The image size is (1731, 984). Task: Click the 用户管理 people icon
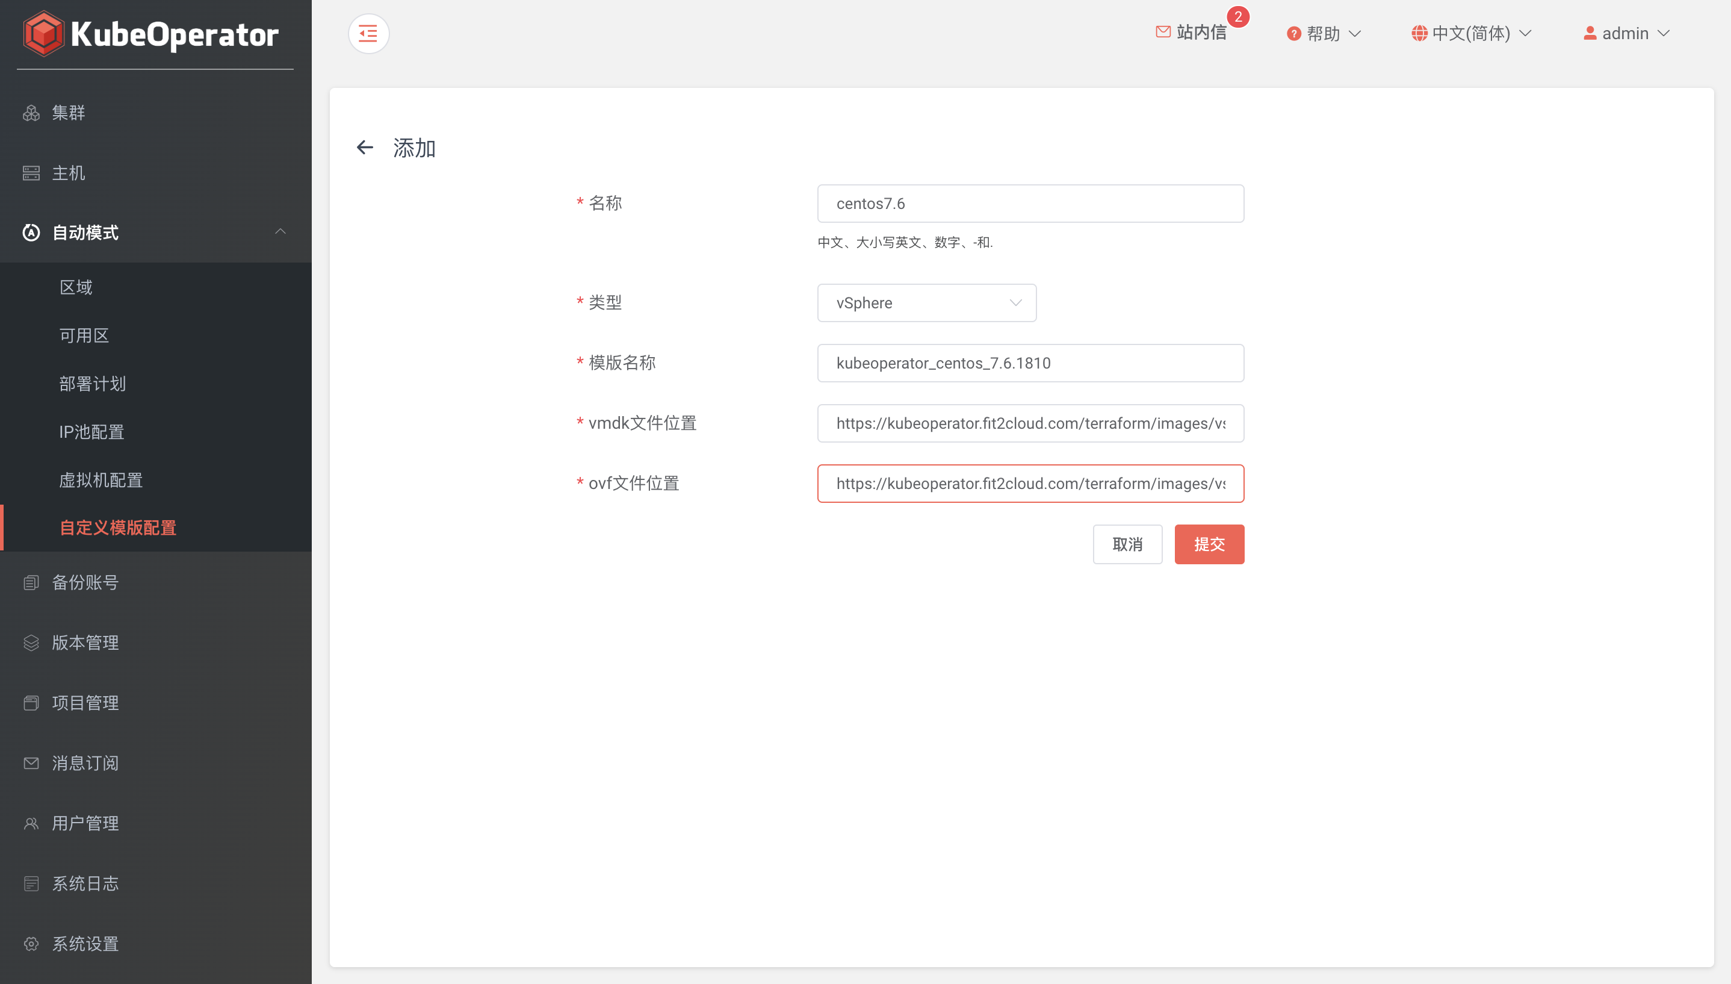[x=31, y=823]
